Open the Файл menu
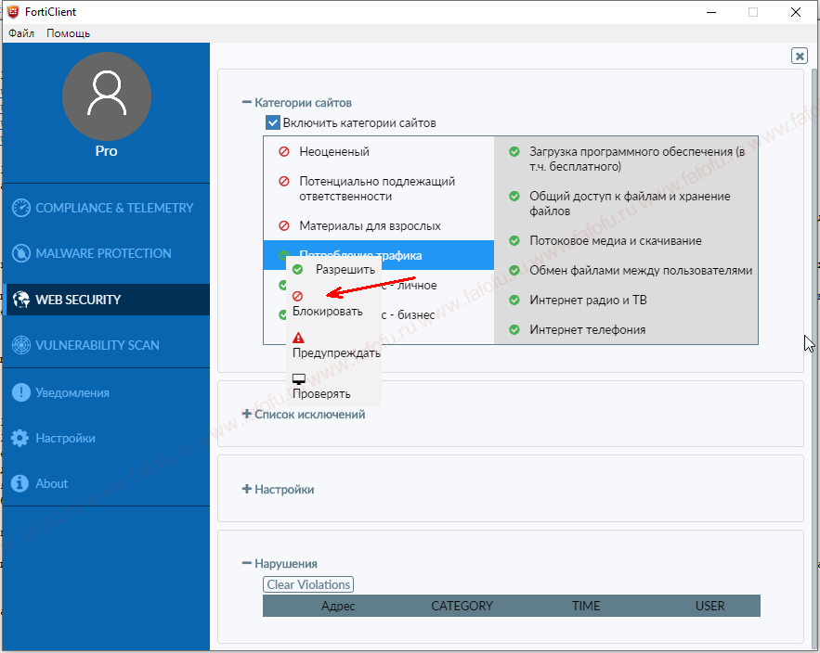Image resolution: width=820 pixels, height=653 pixels. pyautogui.click(x=21, y=33)
